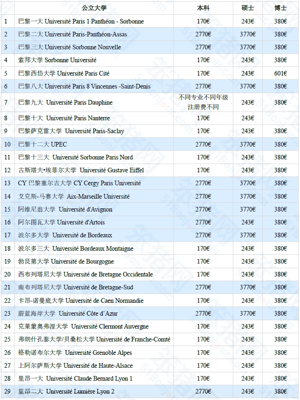Select the 3770€ 硕士 fee for UPEC
The width and height of the screenshot is (300, 400).
point(248,144)
